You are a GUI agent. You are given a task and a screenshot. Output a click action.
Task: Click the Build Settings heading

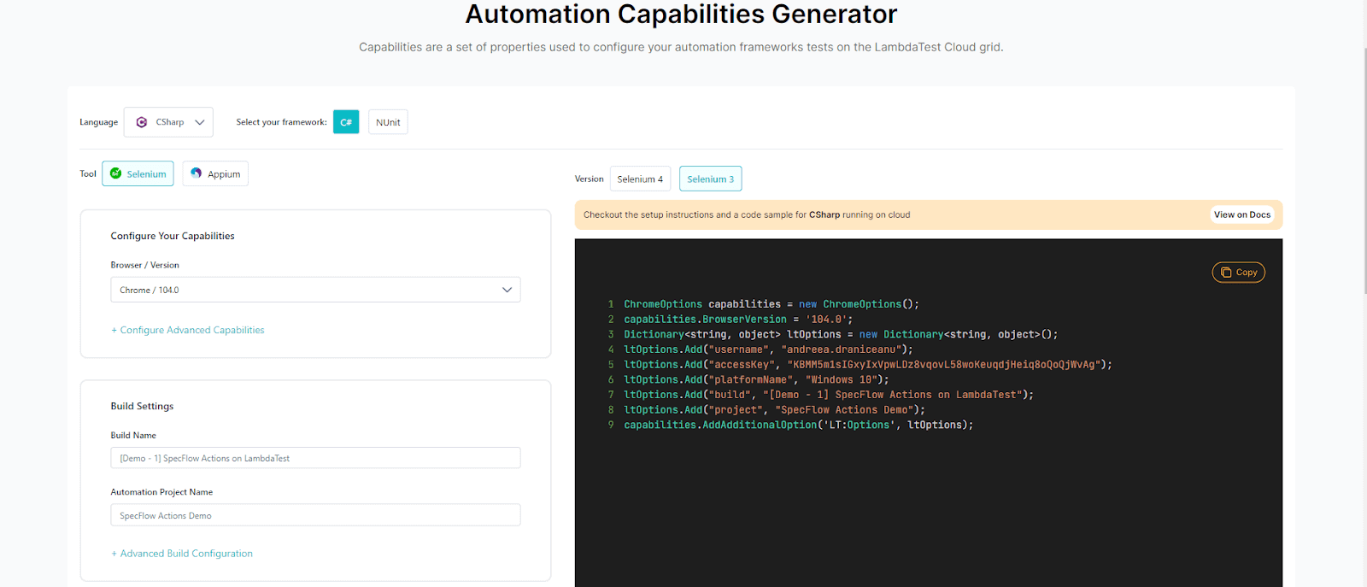click(x=142, y=406)
